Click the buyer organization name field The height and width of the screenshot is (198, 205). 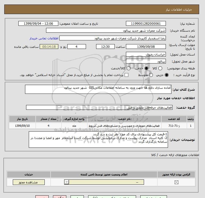[106, 30]
